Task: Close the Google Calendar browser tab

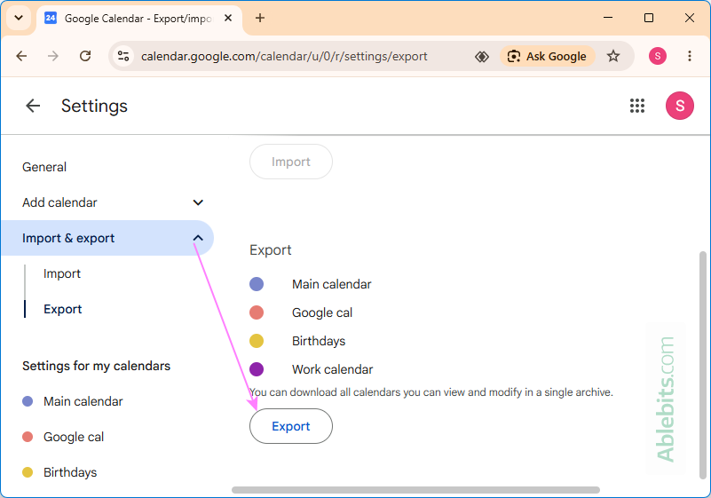Action: [228, 18]
